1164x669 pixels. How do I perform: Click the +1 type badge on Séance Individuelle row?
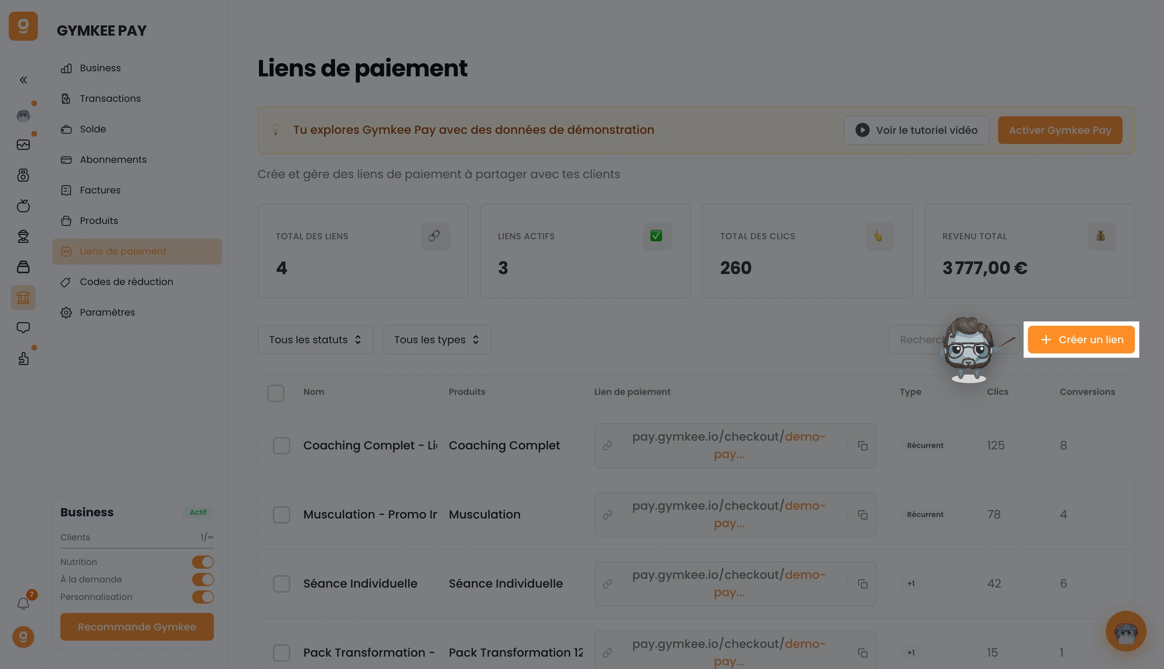coord(911,584)
